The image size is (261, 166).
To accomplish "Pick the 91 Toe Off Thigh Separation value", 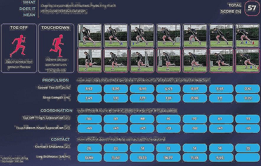I will tap(168, 119).
